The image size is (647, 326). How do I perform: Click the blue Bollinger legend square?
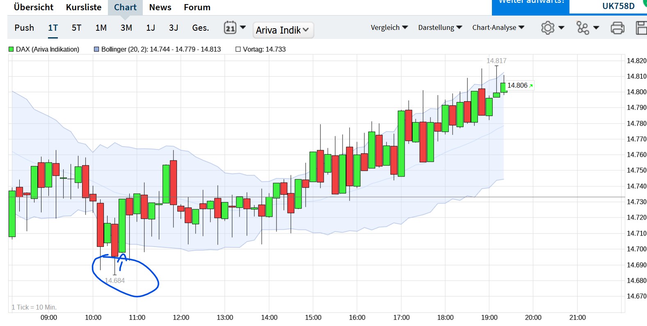pyautogui.click(x=96, y=49)
